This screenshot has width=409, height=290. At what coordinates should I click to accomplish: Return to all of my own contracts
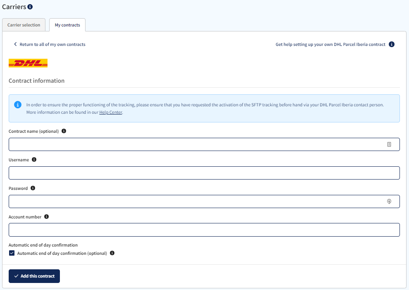52,44
